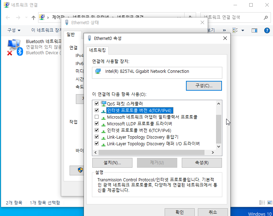Click the vertical scrollbar thumb in list
Image resolution: width=273 pixels, height=216 pixels.
[x=219, y=129]
